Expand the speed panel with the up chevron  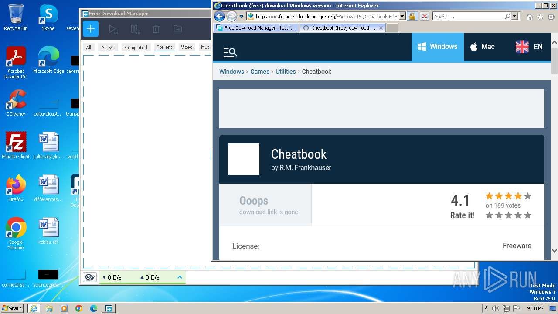tap(180, 277)
